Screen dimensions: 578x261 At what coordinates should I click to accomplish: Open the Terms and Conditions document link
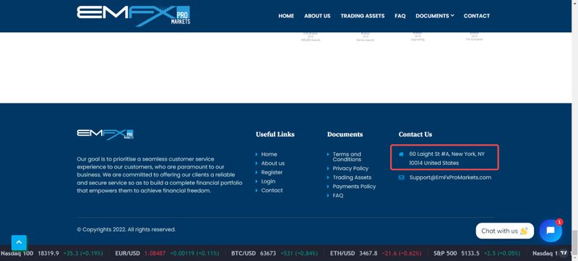[x=347, y=156]
